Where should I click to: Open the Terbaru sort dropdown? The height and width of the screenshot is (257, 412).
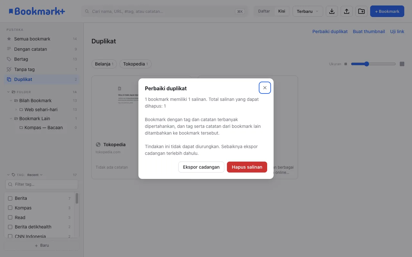point(308,11)
